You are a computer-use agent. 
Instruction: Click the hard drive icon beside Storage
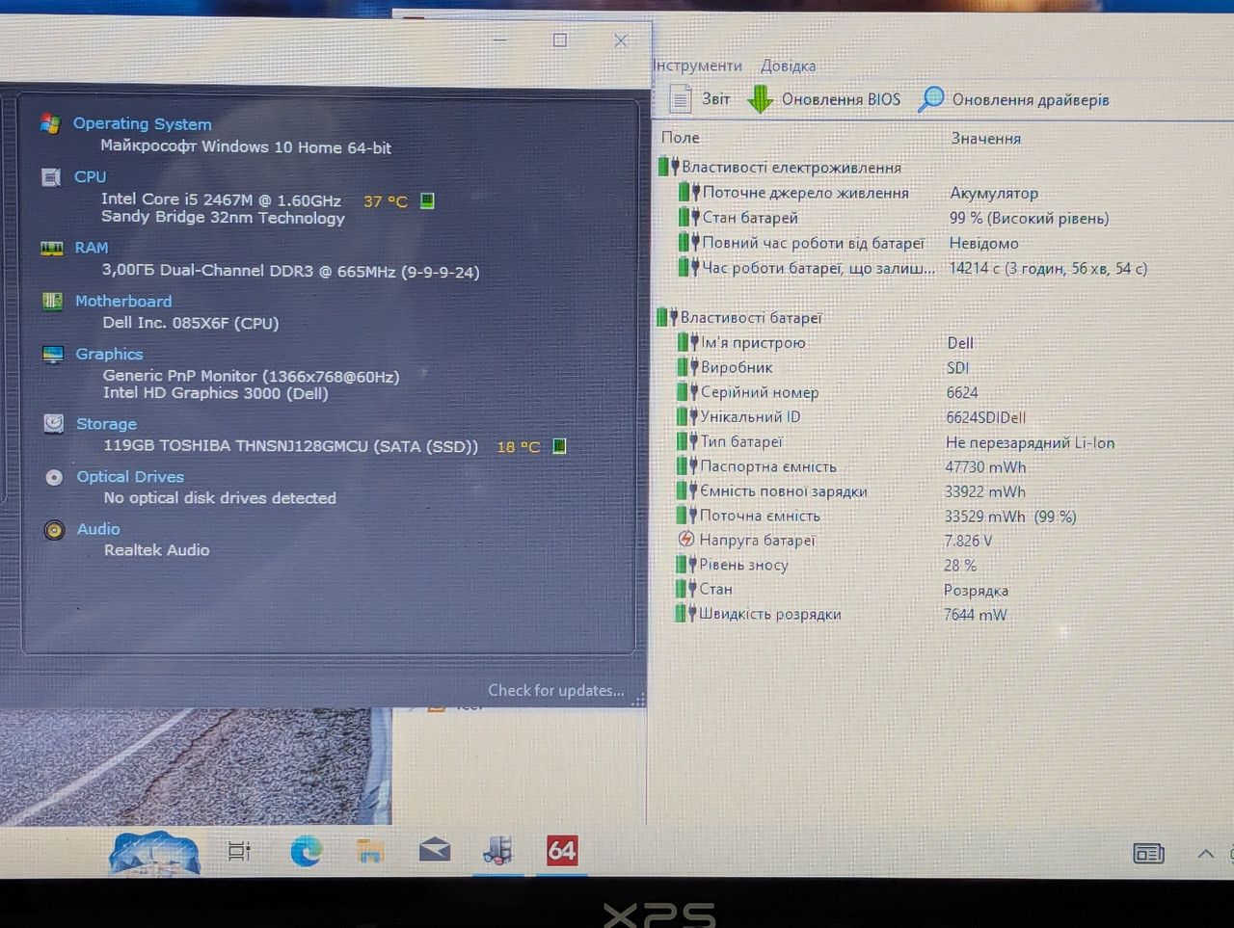[54, 424]
